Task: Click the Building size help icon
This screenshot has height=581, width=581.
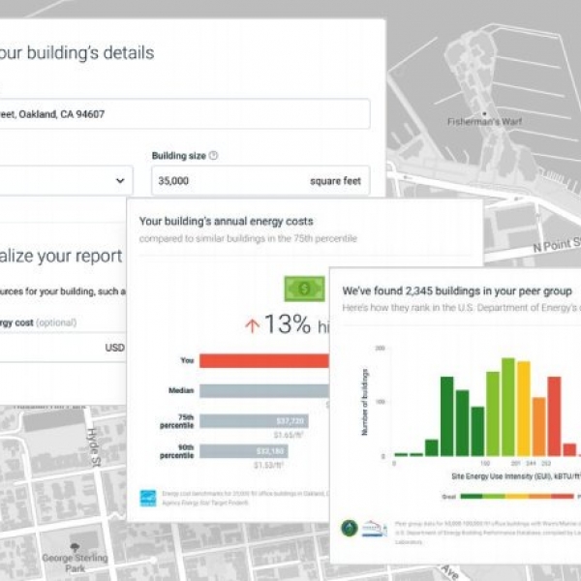Action: pyautogui.click(x=213, y=155)
